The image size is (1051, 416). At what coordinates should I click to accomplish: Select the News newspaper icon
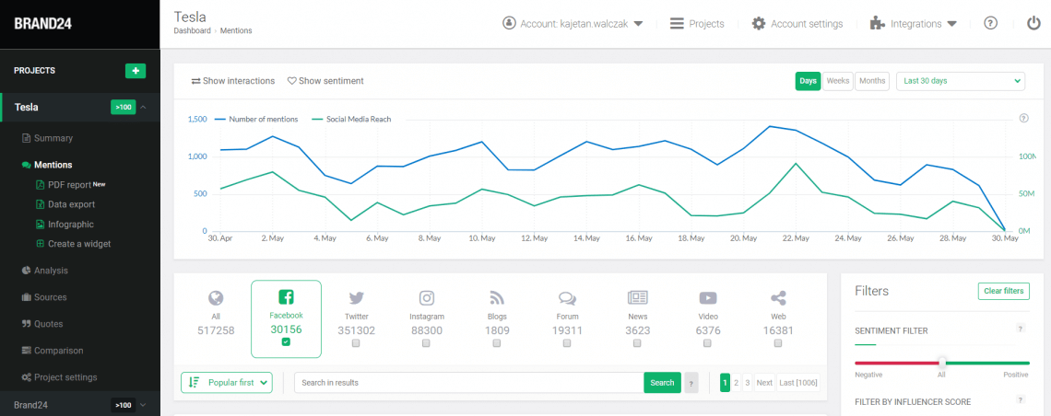coord(637,298)
